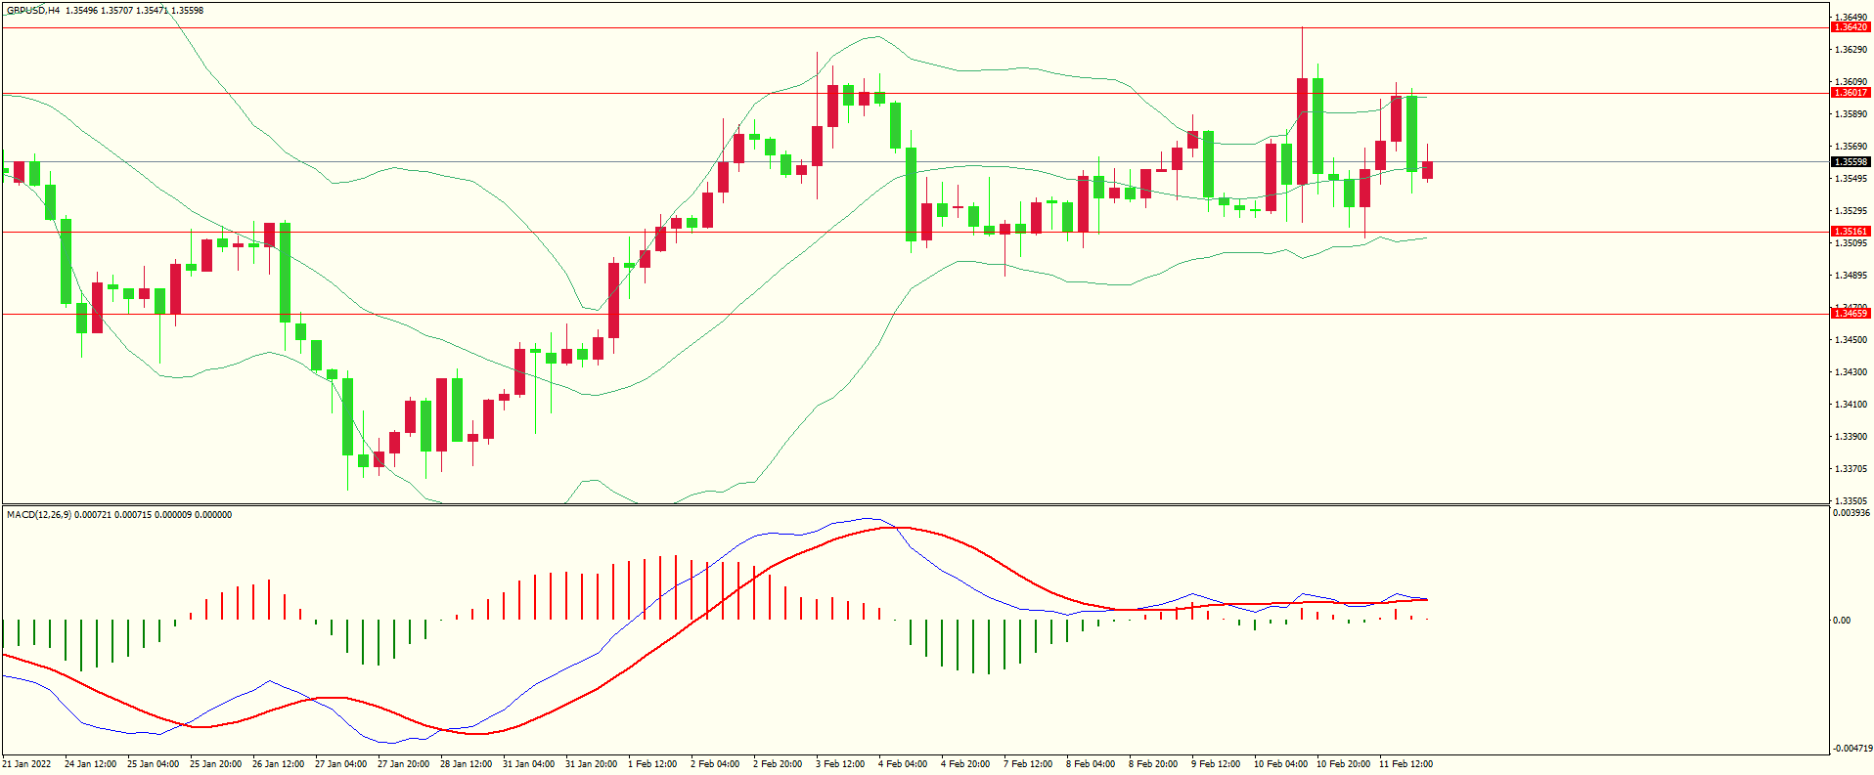
Task: Select the 1.34300 price axis label
Action: (1851, 372)
